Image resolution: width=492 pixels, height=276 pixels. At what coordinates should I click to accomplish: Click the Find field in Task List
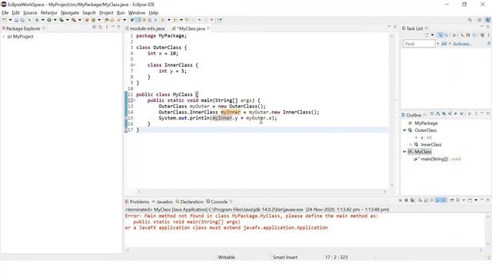tap(419, 44)
